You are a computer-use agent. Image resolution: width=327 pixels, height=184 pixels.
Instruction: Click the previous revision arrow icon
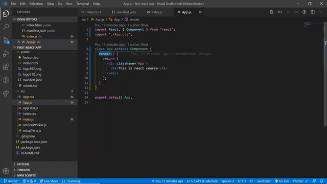tap(279, 12)
